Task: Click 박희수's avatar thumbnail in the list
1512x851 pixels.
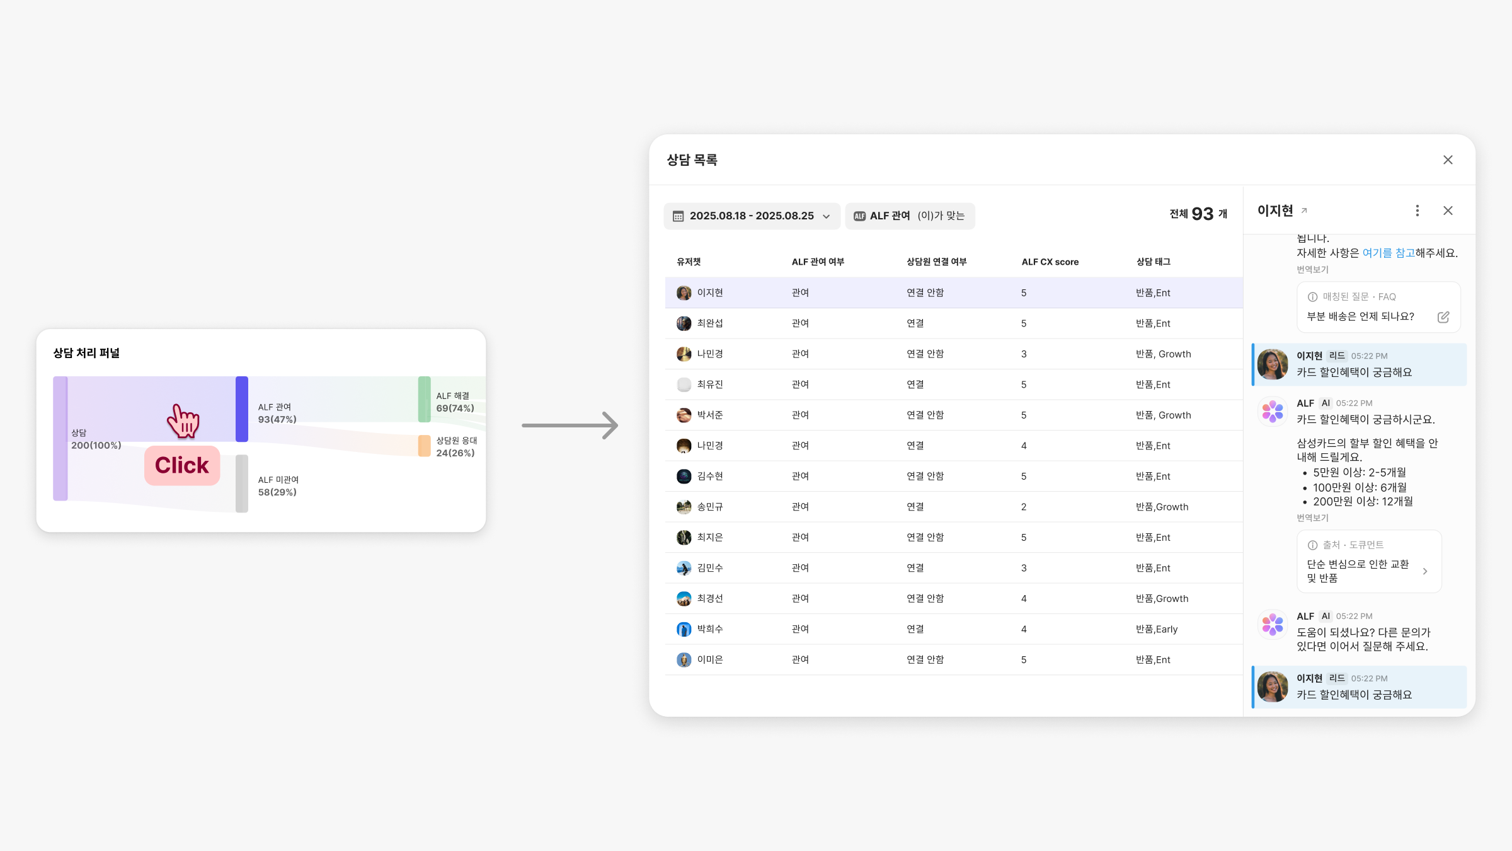Action: click(684, 629)
